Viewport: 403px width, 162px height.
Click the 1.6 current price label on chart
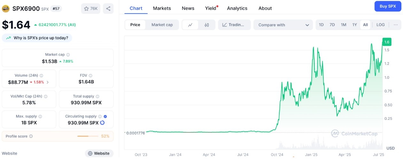(x=387, y=42)
